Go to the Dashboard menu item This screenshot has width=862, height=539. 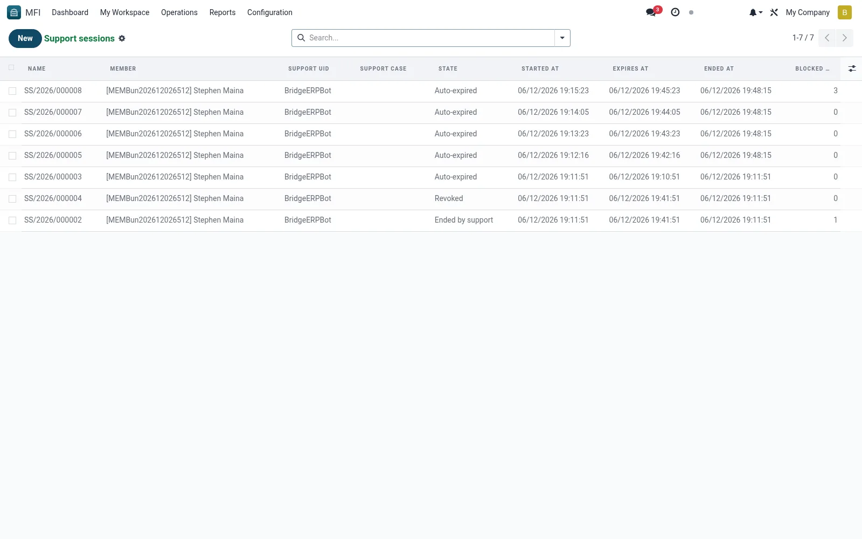click(70, 12)
